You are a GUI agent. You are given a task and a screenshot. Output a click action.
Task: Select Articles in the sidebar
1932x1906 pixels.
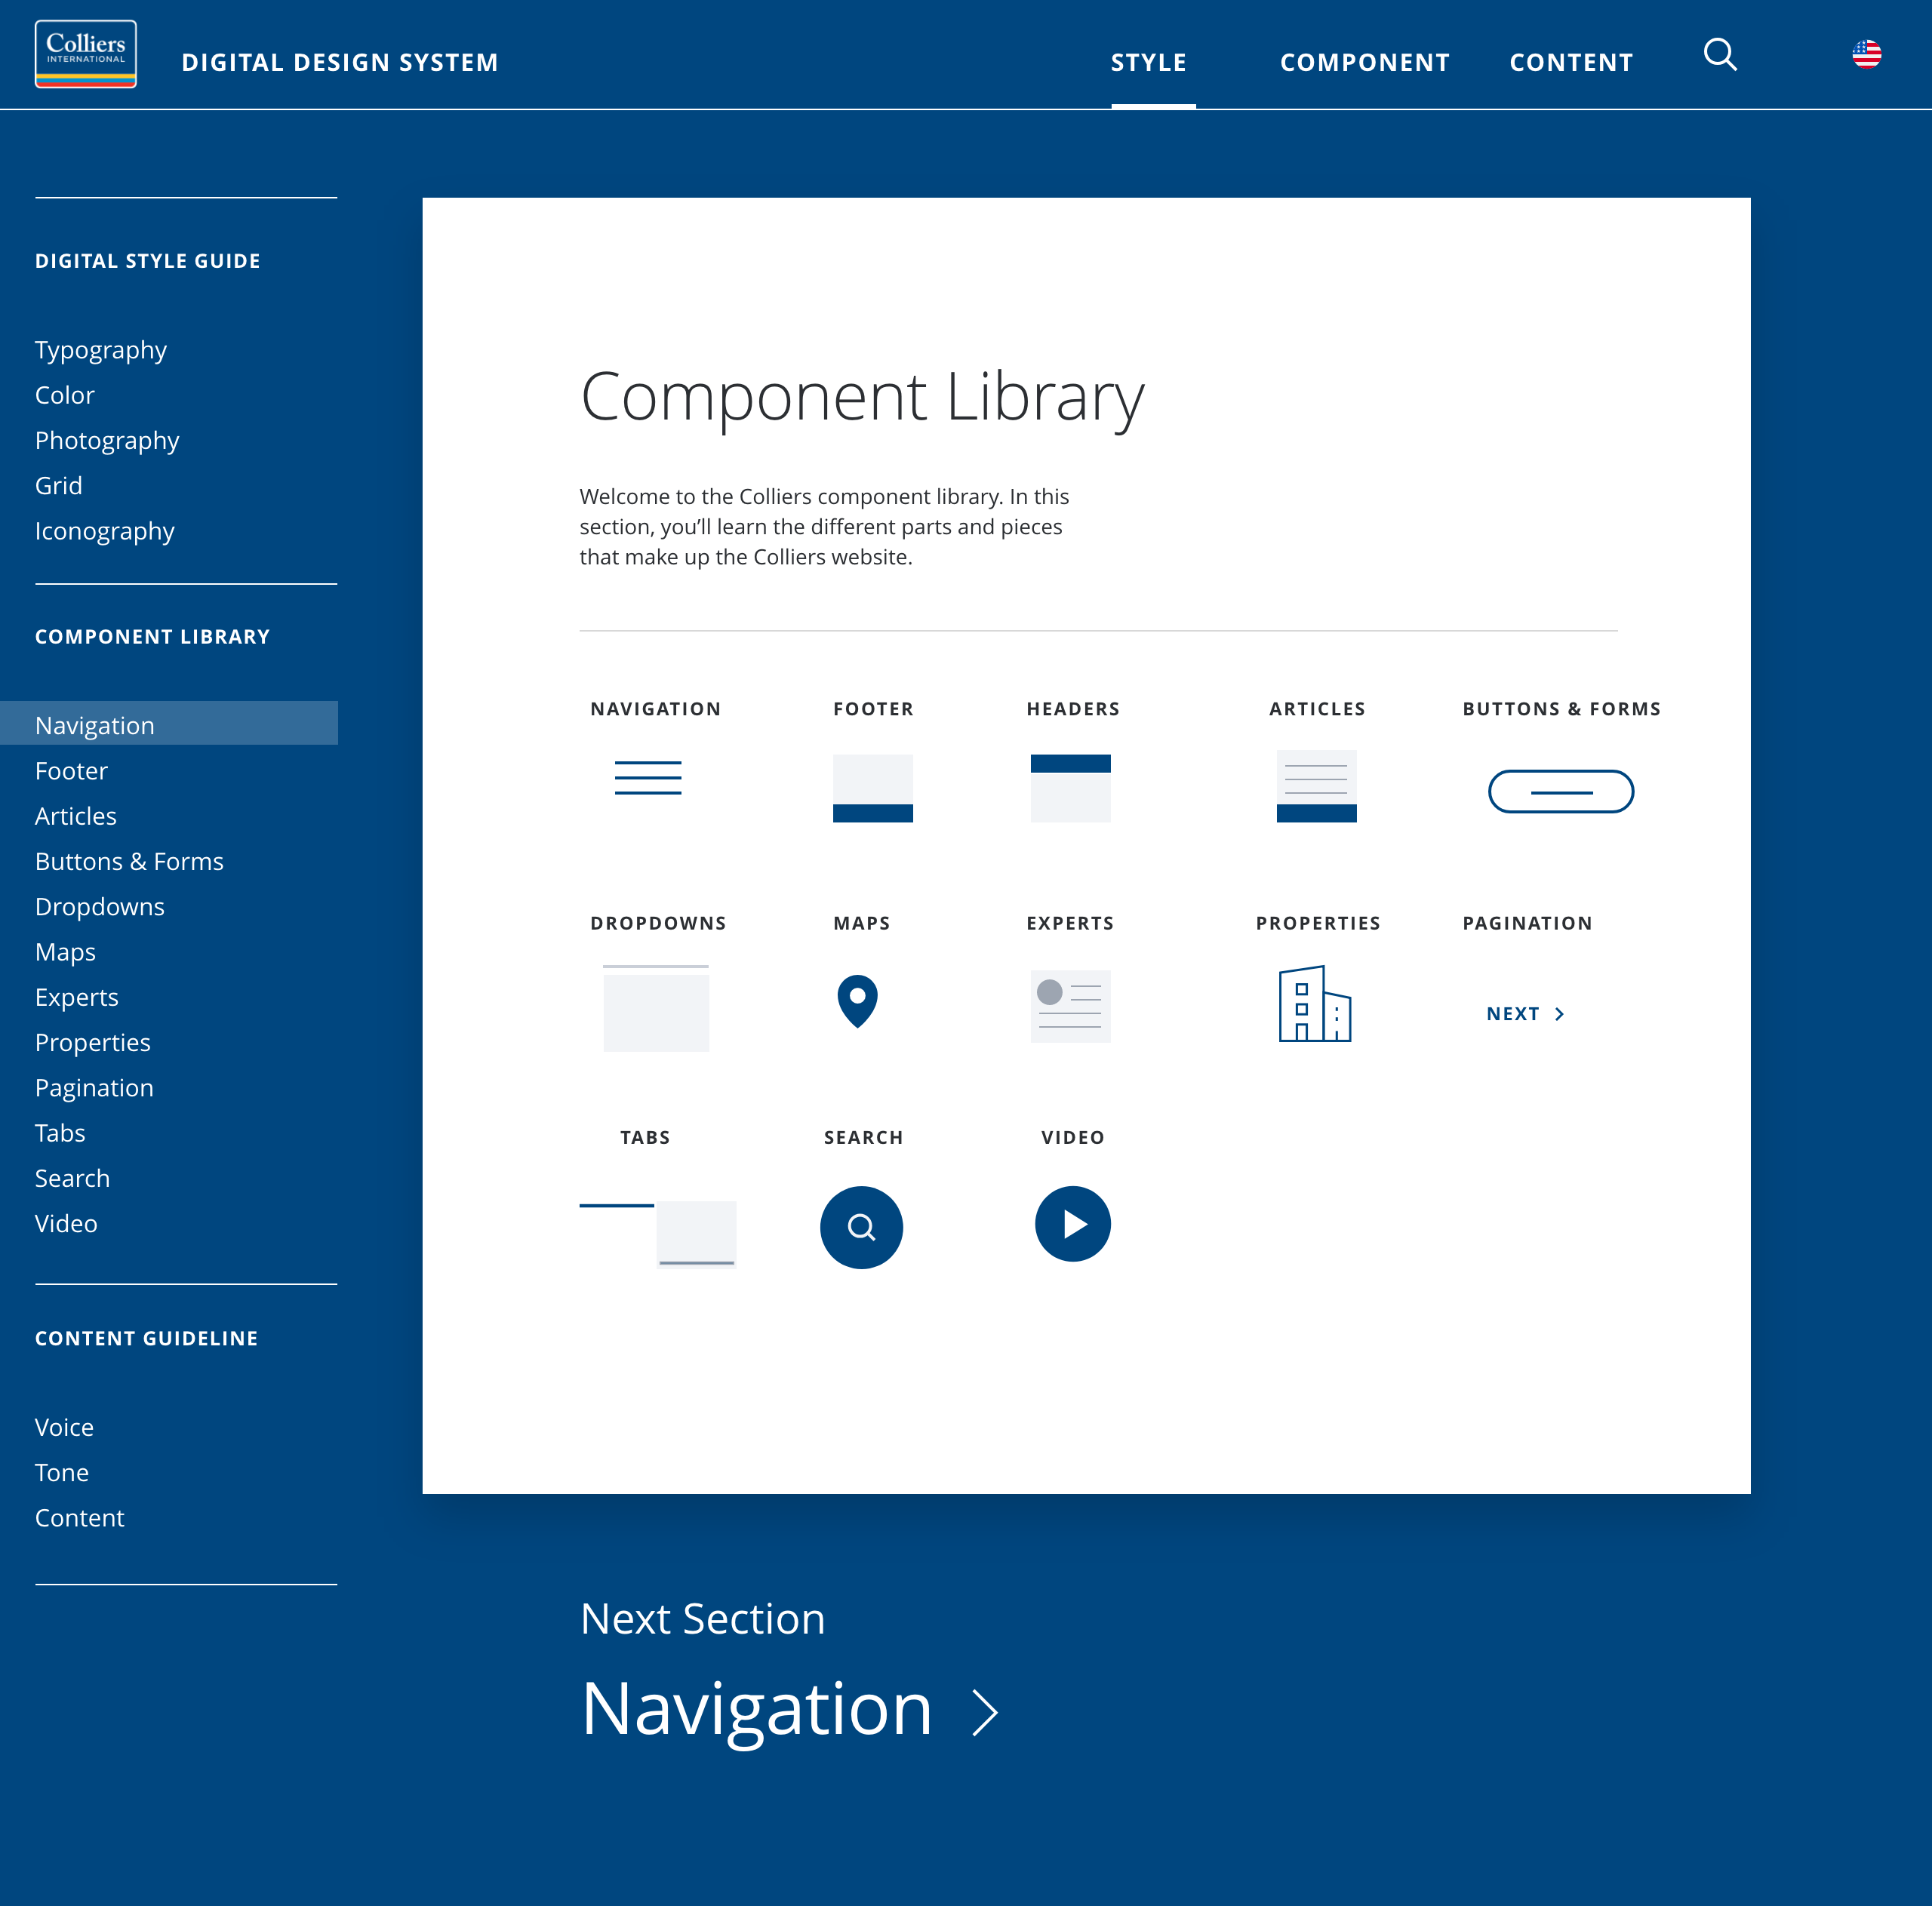point(76,816)
